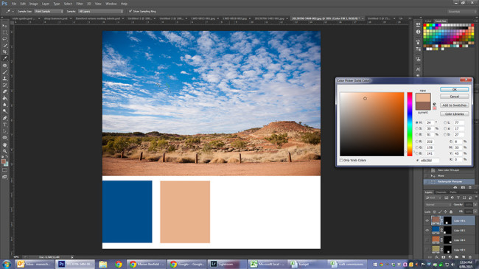Viewport: 479px width, 269px height.
Task: Select the Pen tool
Action: pos(4,118)
